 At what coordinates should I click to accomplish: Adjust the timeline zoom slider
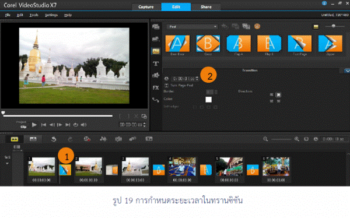[x=281, y=139]
